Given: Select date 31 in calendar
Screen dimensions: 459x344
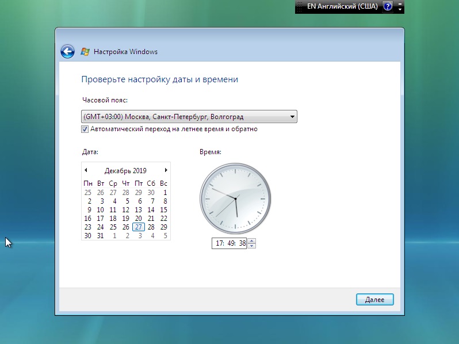Looking at the screenshot, I should [x=101, y=236].
